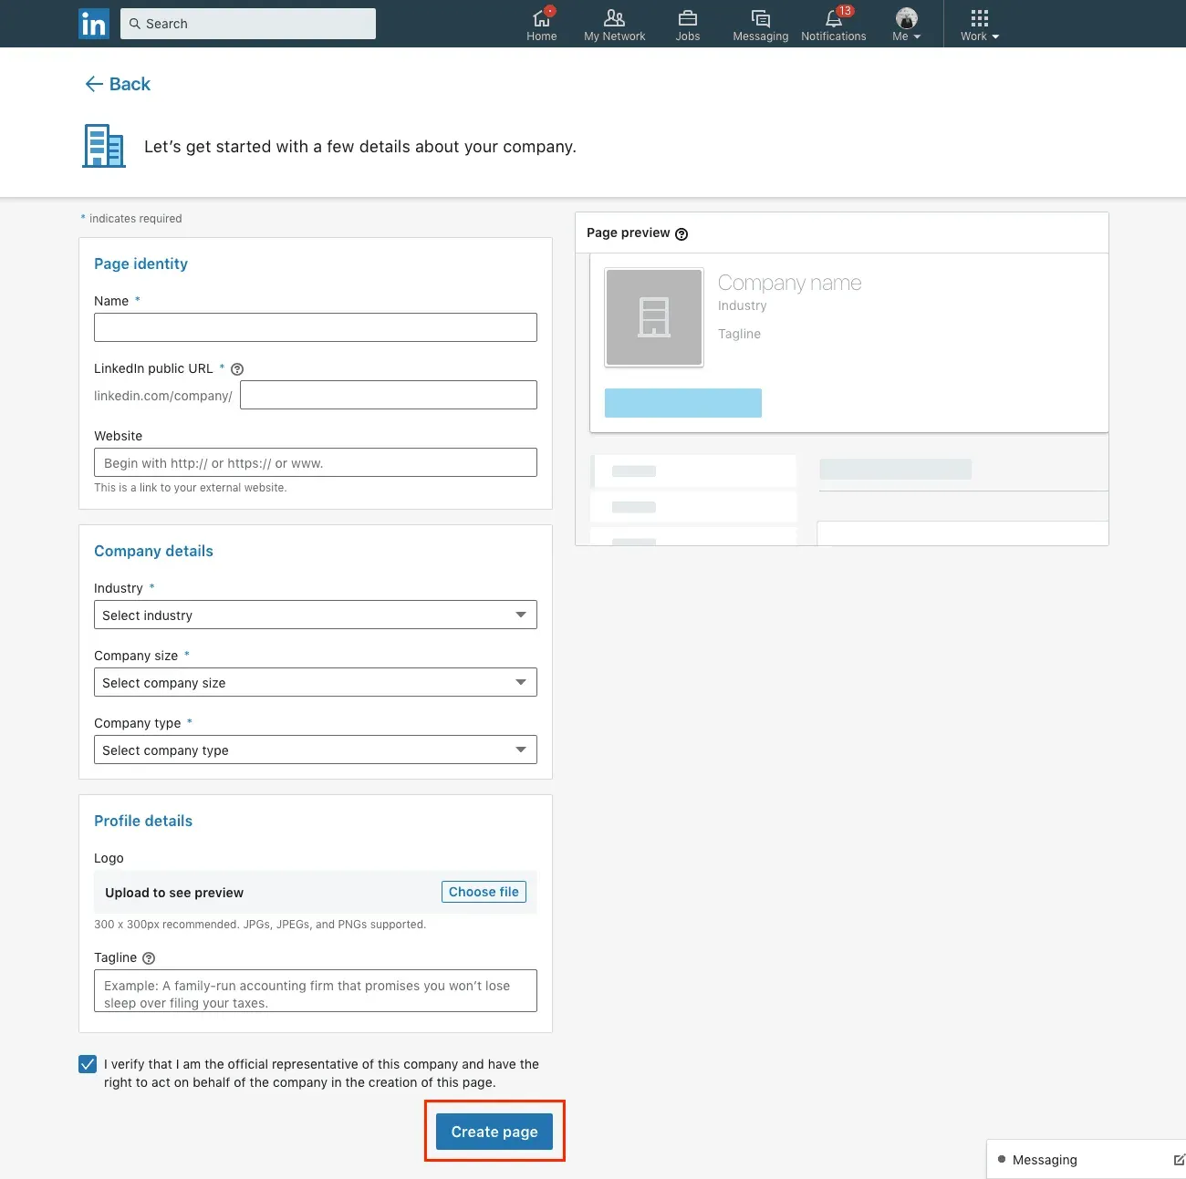Image resolution: width=1186 pixels, height=1179 pixels.
Task: Expand the Messaging panel tab
Action: [1046, 1159]
